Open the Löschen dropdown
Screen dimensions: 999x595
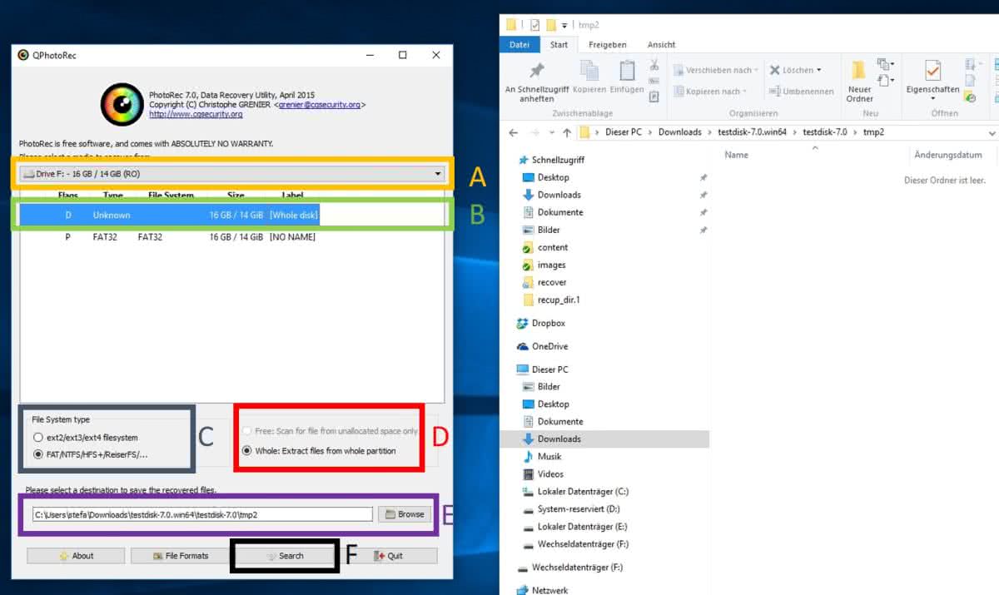click(796, 70)
